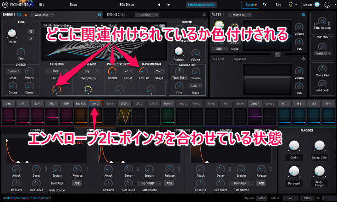Open the Engine 2 Analog type dropdown
Screen dimensions: 337x202
(147, 15)
